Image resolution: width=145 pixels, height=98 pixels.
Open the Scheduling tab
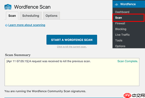click(31, 16)
